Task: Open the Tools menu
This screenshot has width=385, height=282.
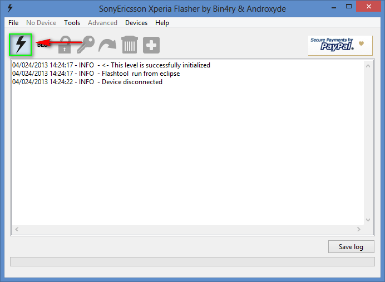Action: point(72,23)
